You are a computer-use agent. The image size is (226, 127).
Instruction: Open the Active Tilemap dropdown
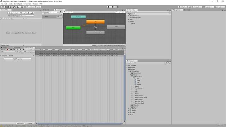click(x=26, y=16)
